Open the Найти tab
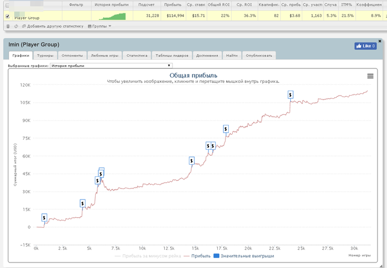The height and width of the screenshot is (268, 387). (232, 55)
